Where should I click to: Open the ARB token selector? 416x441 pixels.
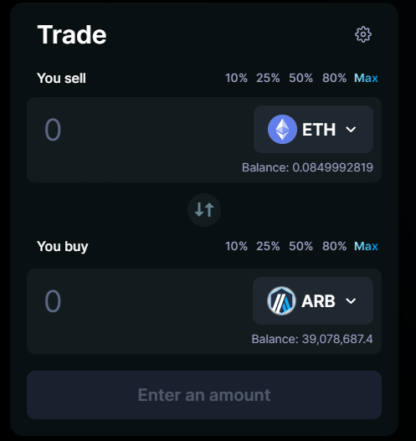(313, 301)
